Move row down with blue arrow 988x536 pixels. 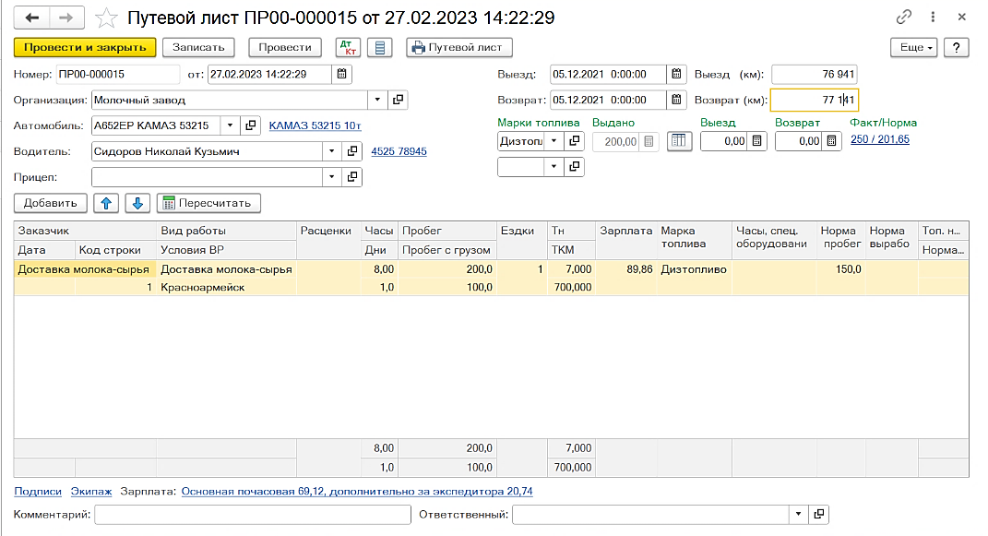click(137, 203)
